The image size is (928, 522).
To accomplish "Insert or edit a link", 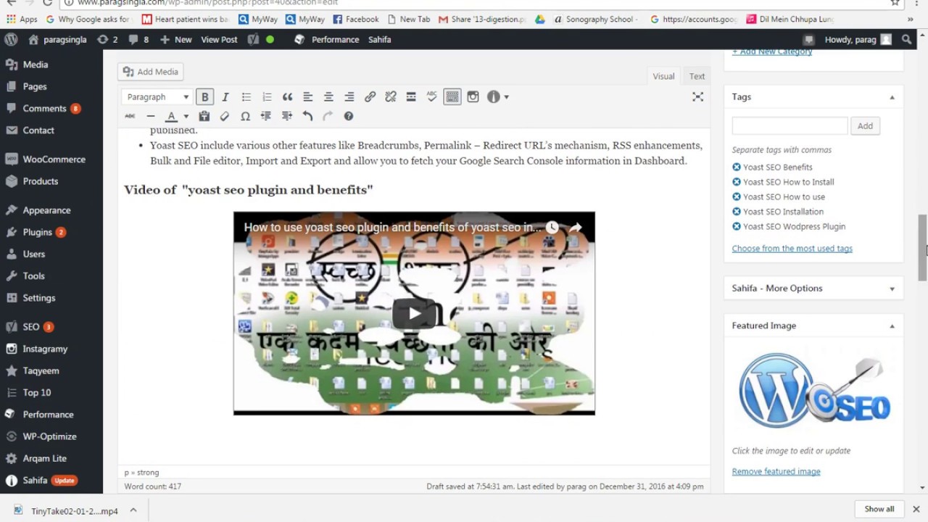I will pos(370,96).
